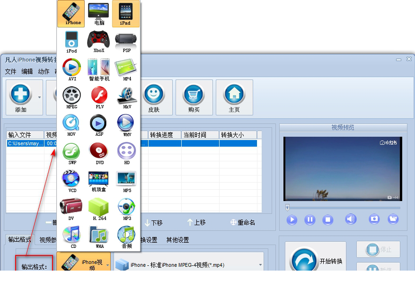Click the 重命名 rename button

coord(242,222)
